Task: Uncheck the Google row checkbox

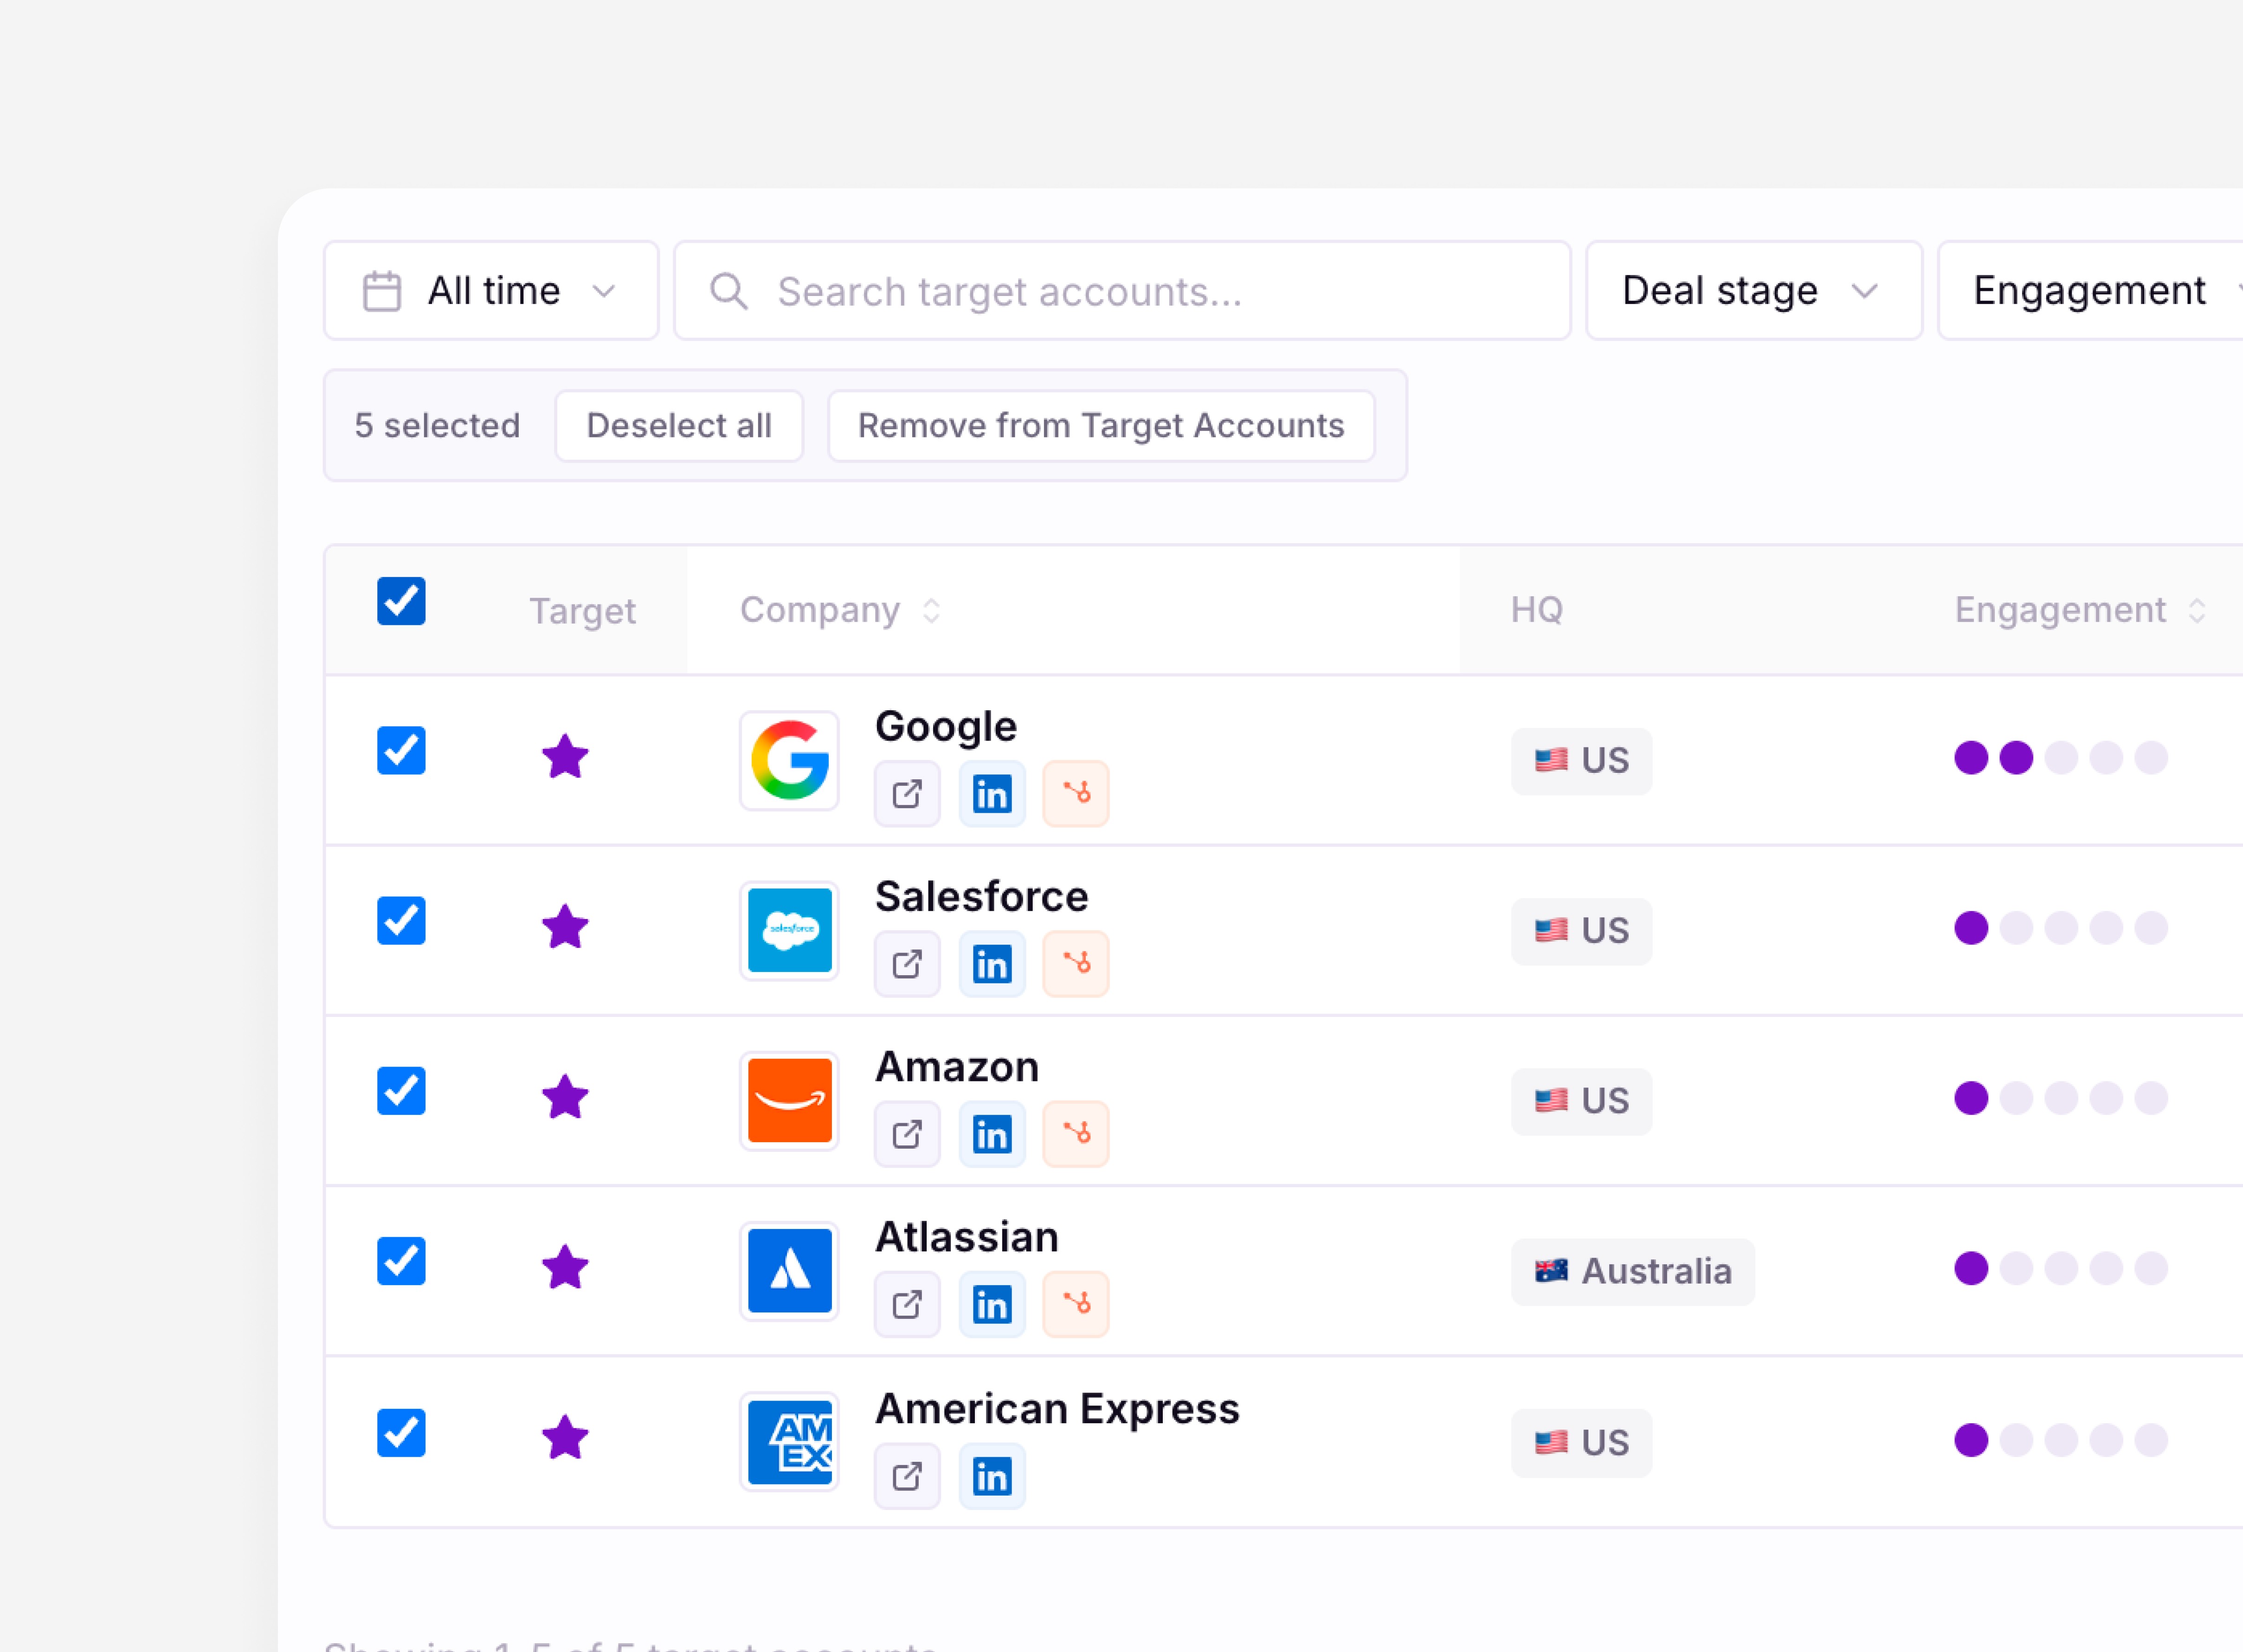Action: 401,750
